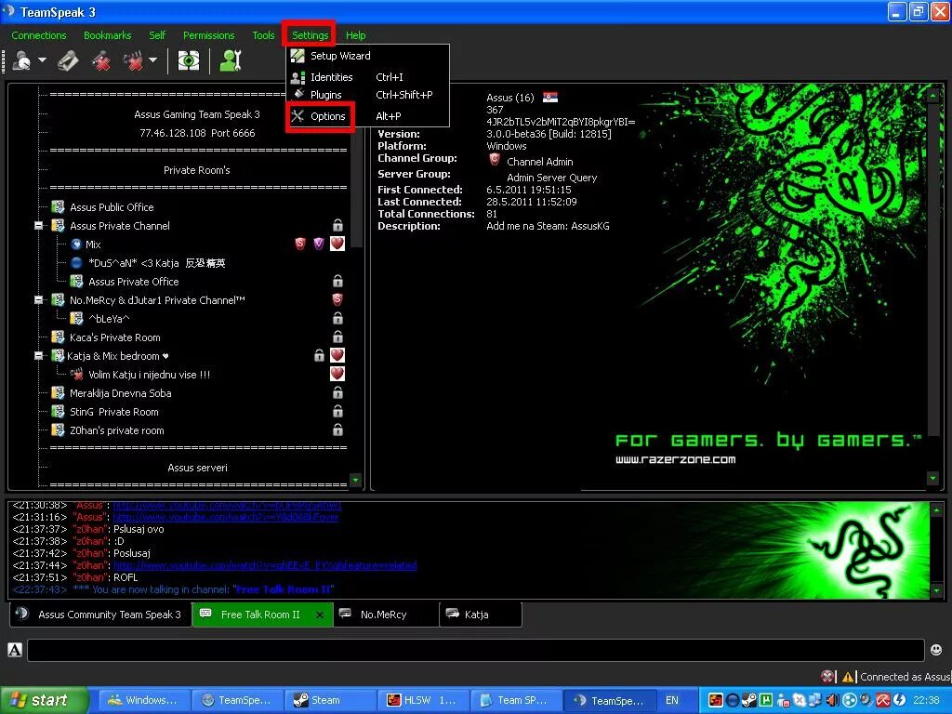Select muted user Volim Katju i nijednu vise
The width and height of the screenshot is (952, 714).
click(150, 375)
